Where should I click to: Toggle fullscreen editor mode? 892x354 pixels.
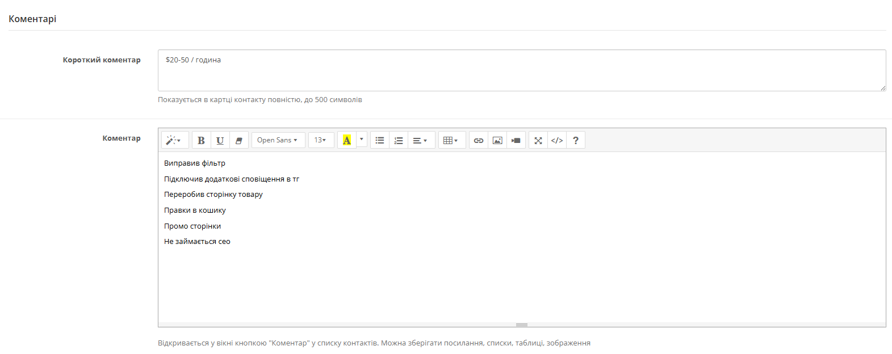coord(538,140)
